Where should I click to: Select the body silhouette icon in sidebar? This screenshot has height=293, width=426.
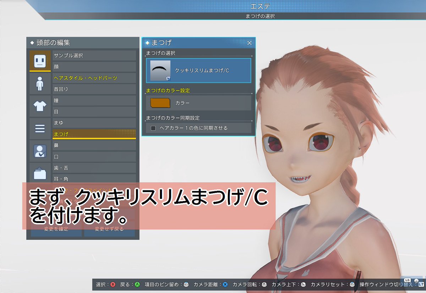[40, 84]
